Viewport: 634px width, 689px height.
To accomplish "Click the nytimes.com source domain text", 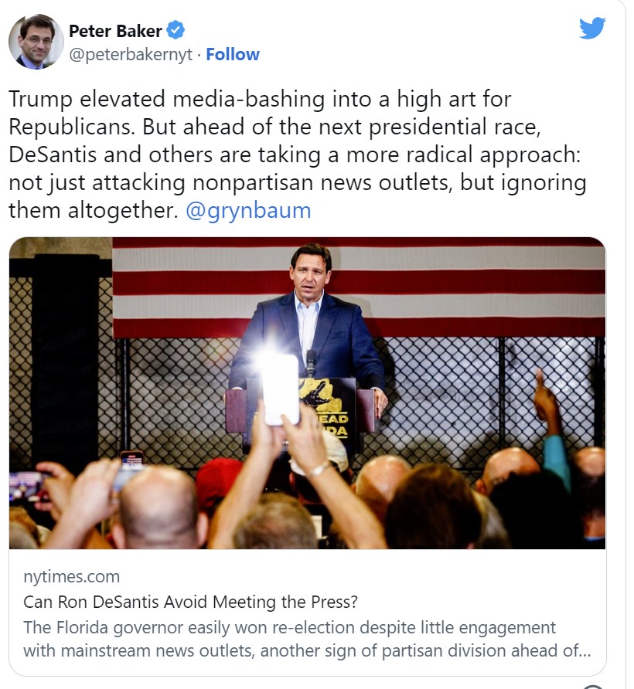I will [x=71, y=576].
